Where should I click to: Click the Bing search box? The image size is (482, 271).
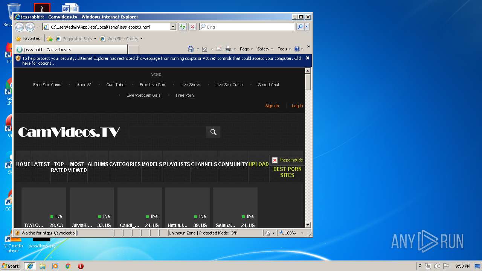(247, 27)
